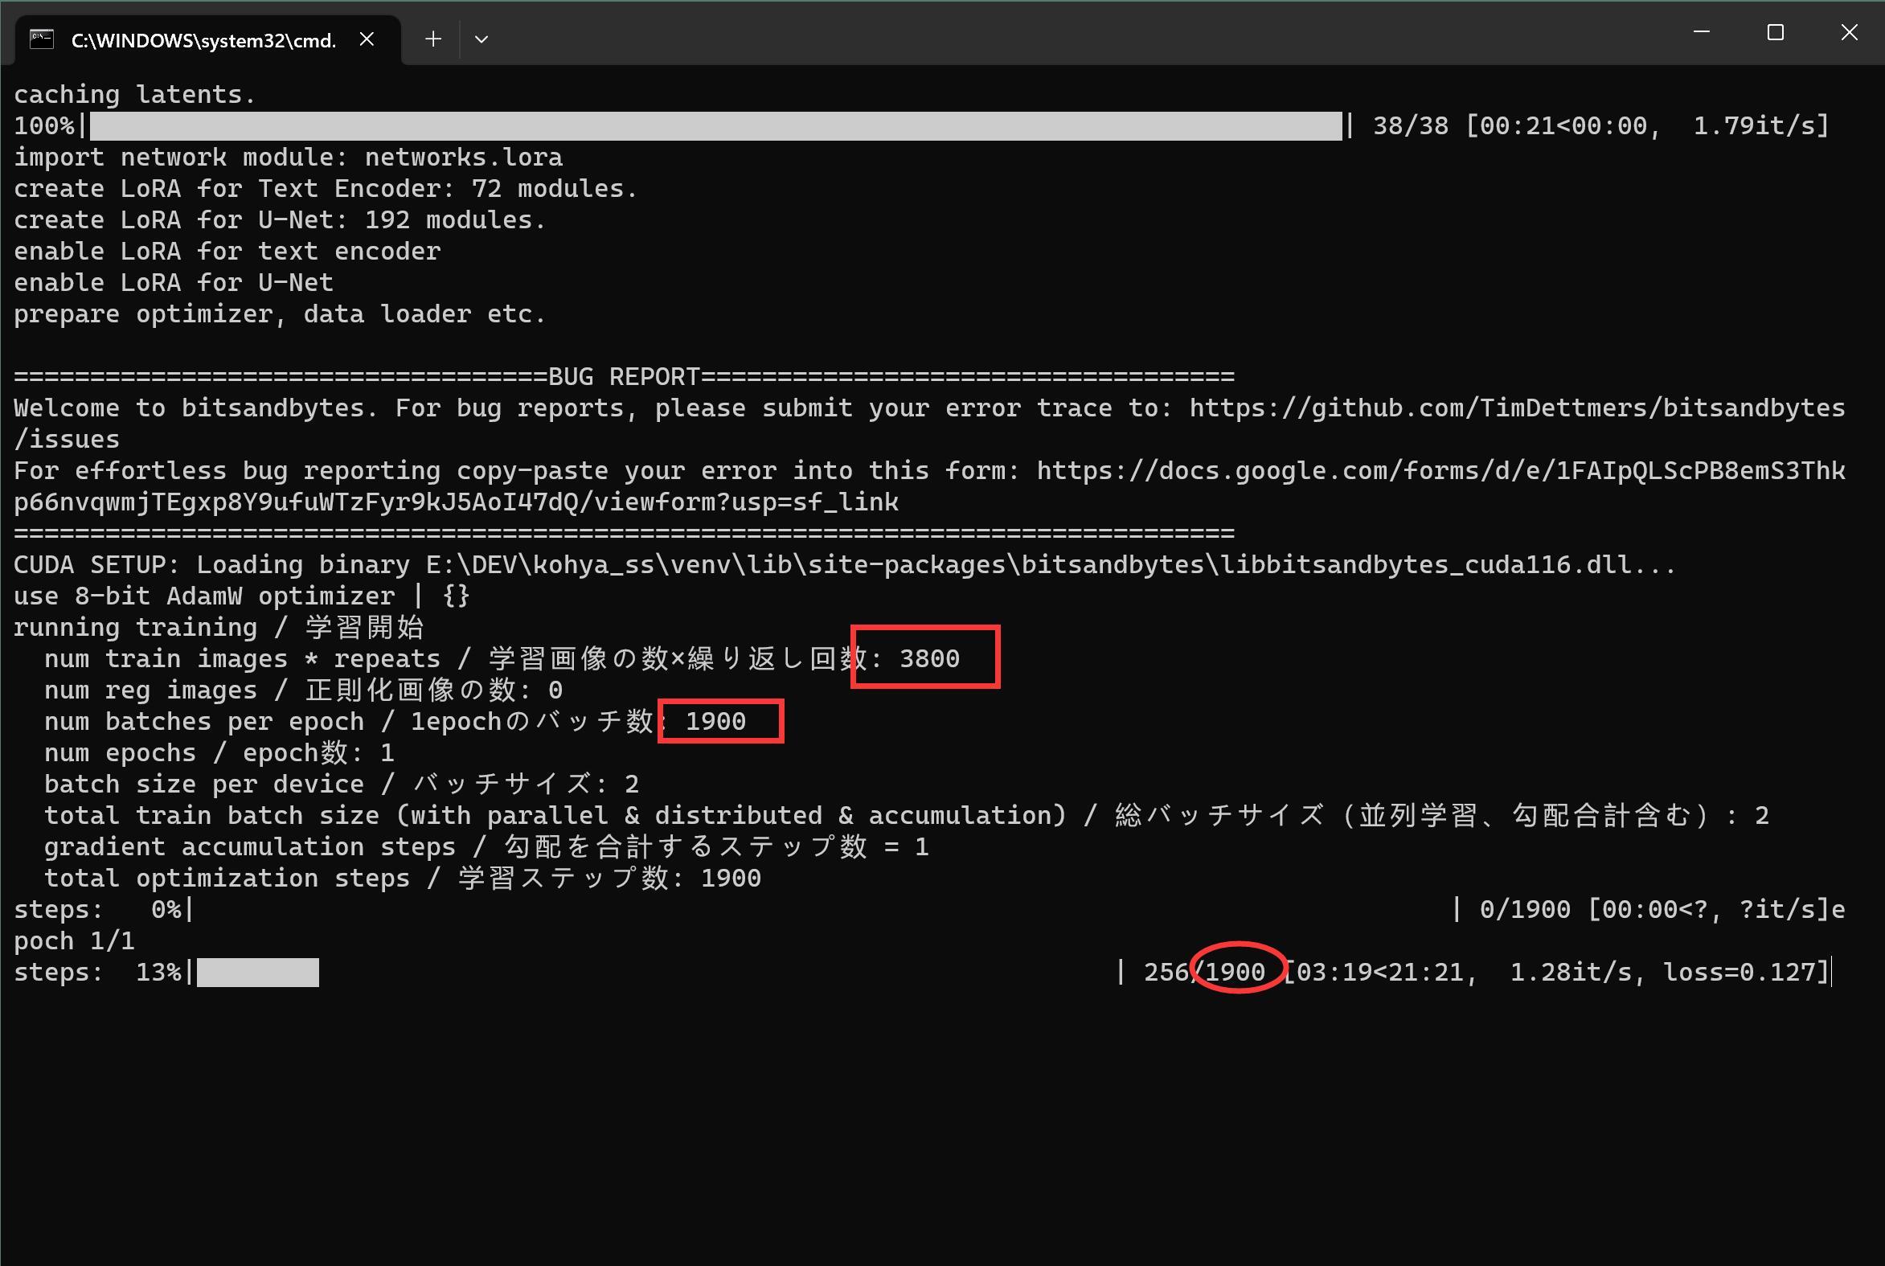Open the GitHub bitsandbytes issues link
This screenshot has height=1266, width=1885.
point(1517,408)
